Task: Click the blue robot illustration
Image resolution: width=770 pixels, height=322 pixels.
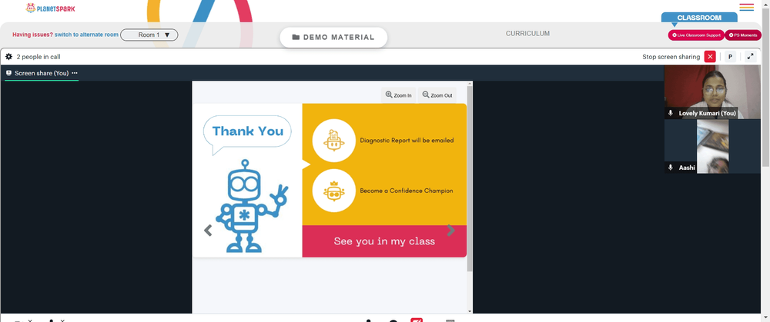Action: click(252, 206)
